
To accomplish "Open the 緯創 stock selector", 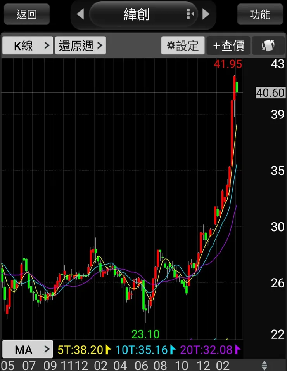I will (143, 14).
